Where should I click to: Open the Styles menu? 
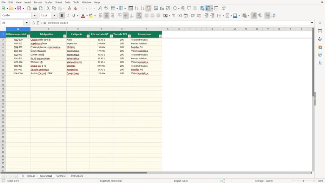tap(49, 2)
